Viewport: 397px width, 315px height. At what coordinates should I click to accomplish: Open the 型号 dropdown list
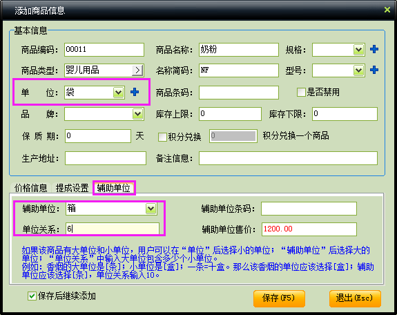pos(358,70)
